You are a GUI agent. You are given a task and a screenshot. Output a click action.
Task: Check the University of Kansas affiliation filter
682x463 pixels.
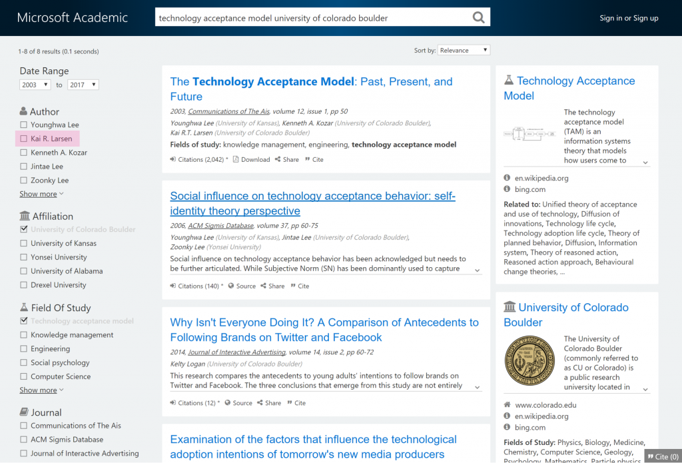tap(23, 242)
